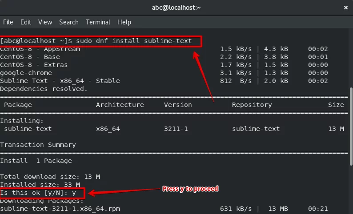Open the View menu
Viewport: 353px width, 214px height.
[45, 22]
